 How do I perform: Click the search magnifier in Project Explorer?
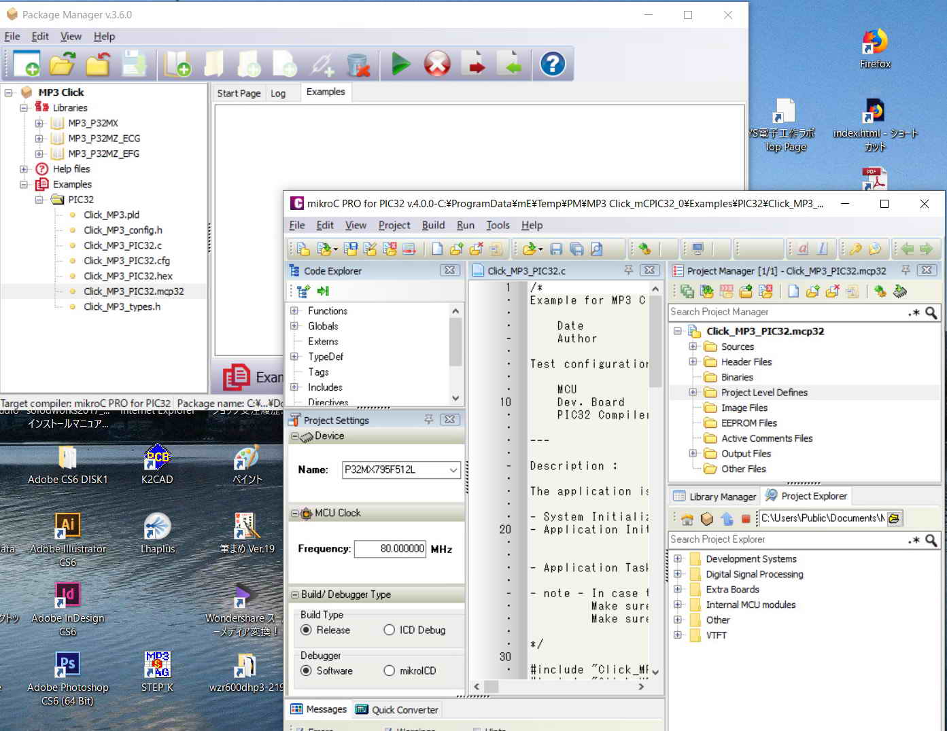(x=931, y=540)
